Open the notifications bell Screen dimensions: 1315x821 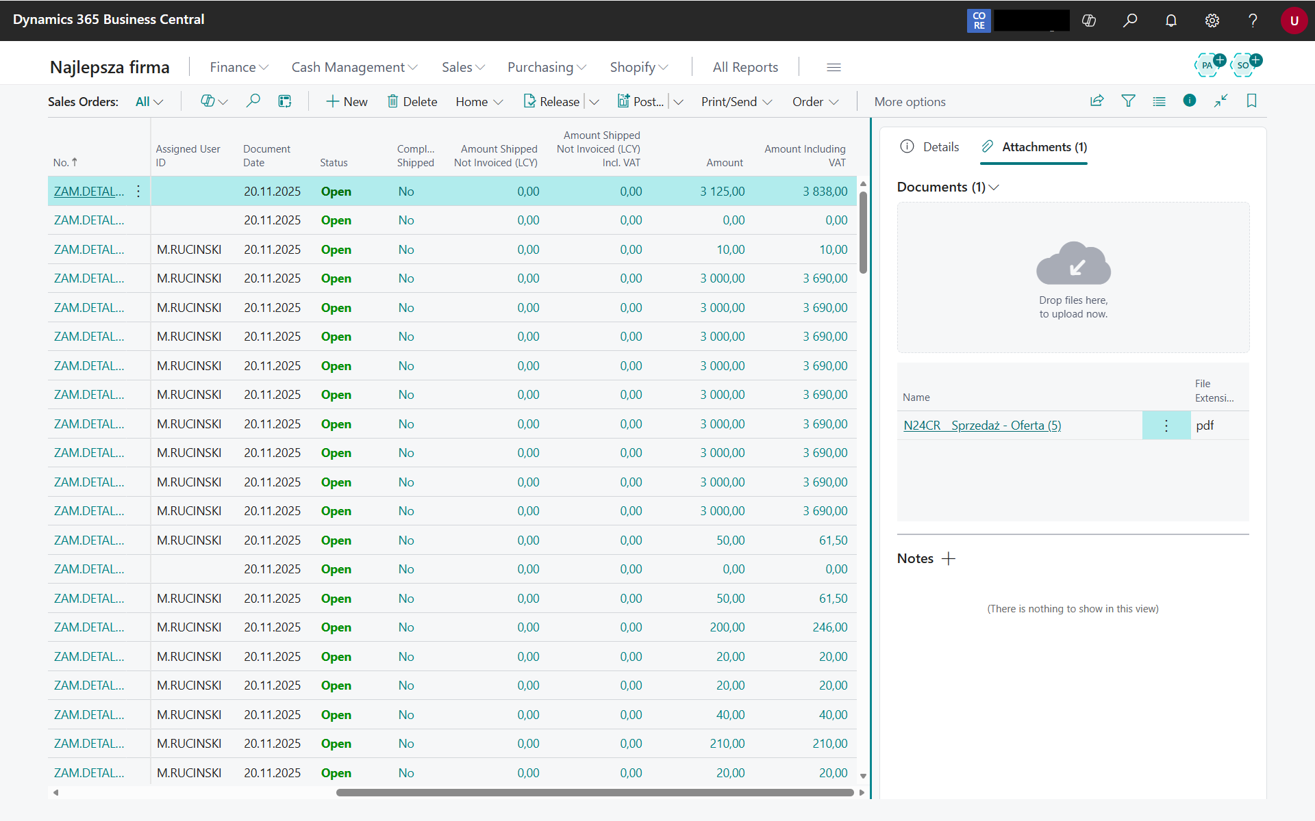tap(1170, 21)
